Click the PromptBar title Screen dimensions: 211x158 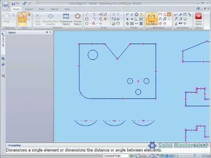15,145
